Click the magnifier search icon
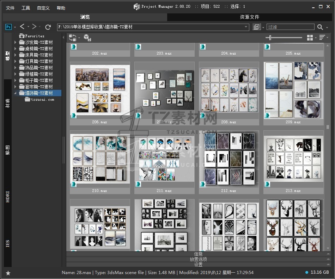This screenshot has height=279, width=335. tap(320, 27)
